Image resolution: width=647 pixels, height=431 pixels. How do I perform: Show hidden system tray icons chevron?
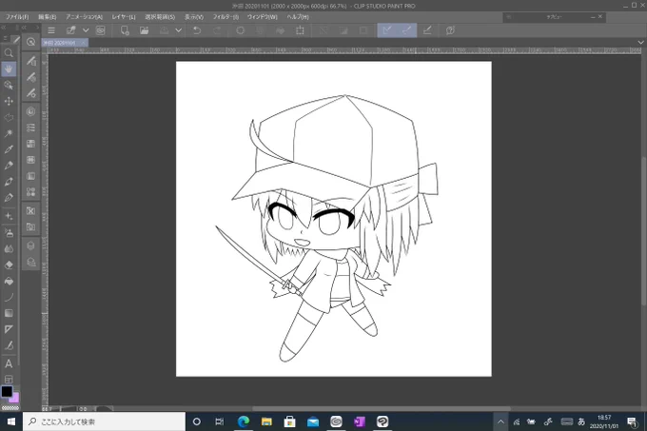tap(500, 421)
